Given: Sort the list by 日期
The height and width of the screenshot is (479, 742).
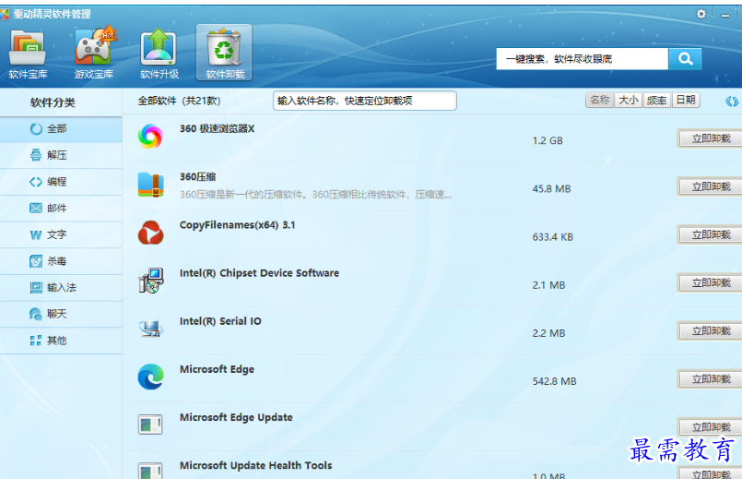Looking at the screenshot, I should [685, 101].
